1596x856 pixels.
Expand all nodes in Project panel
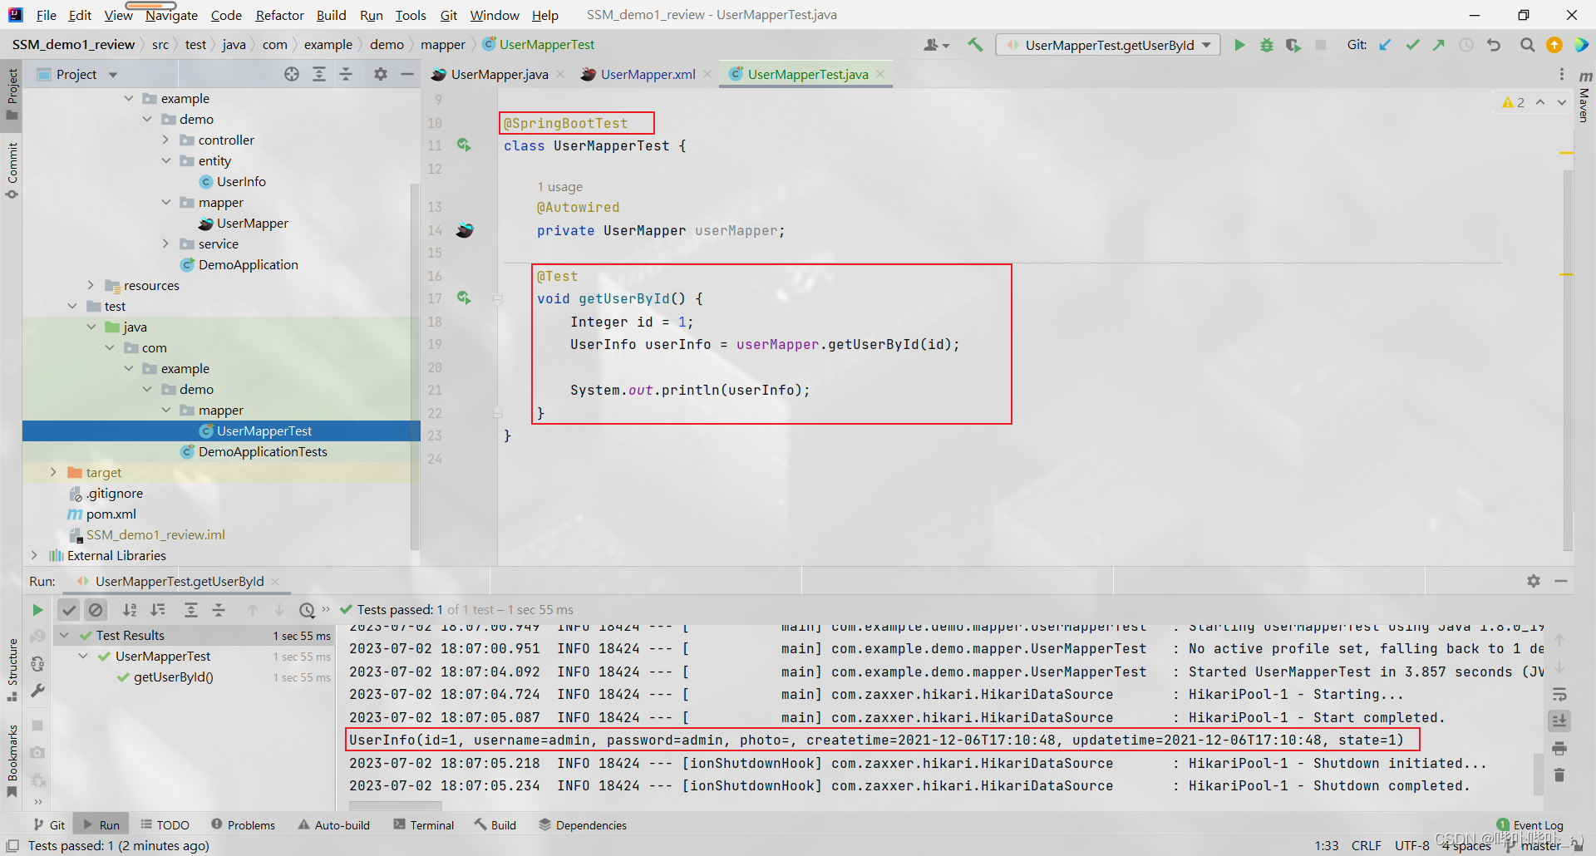pos(318,74)
